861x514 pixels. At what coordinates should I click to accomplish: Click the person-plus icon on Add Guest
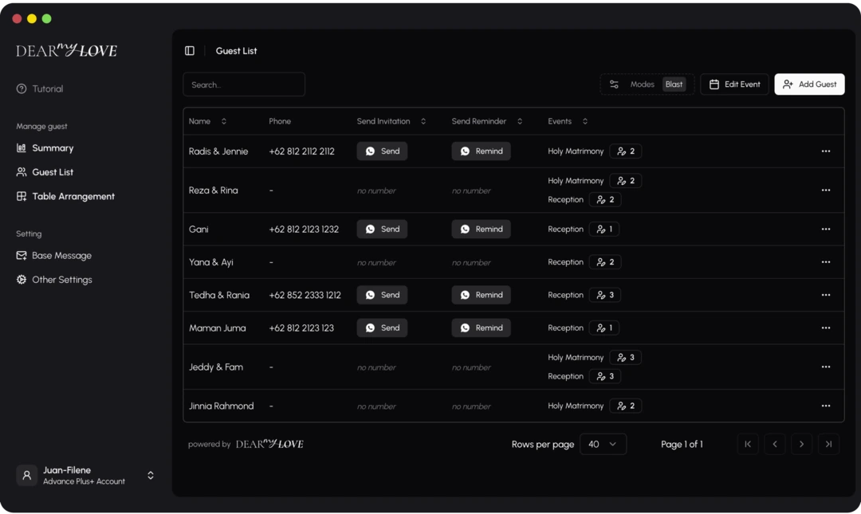coord(788,84)
